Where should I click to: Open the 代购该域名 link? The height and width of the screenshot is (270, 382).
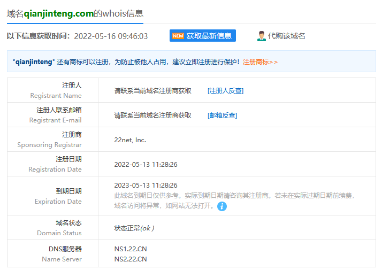[286, 36]
